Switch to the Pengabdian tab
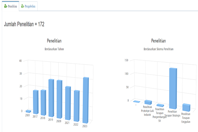Image resolution: width=198 pixels, height=132 pixels. point(30,6)
